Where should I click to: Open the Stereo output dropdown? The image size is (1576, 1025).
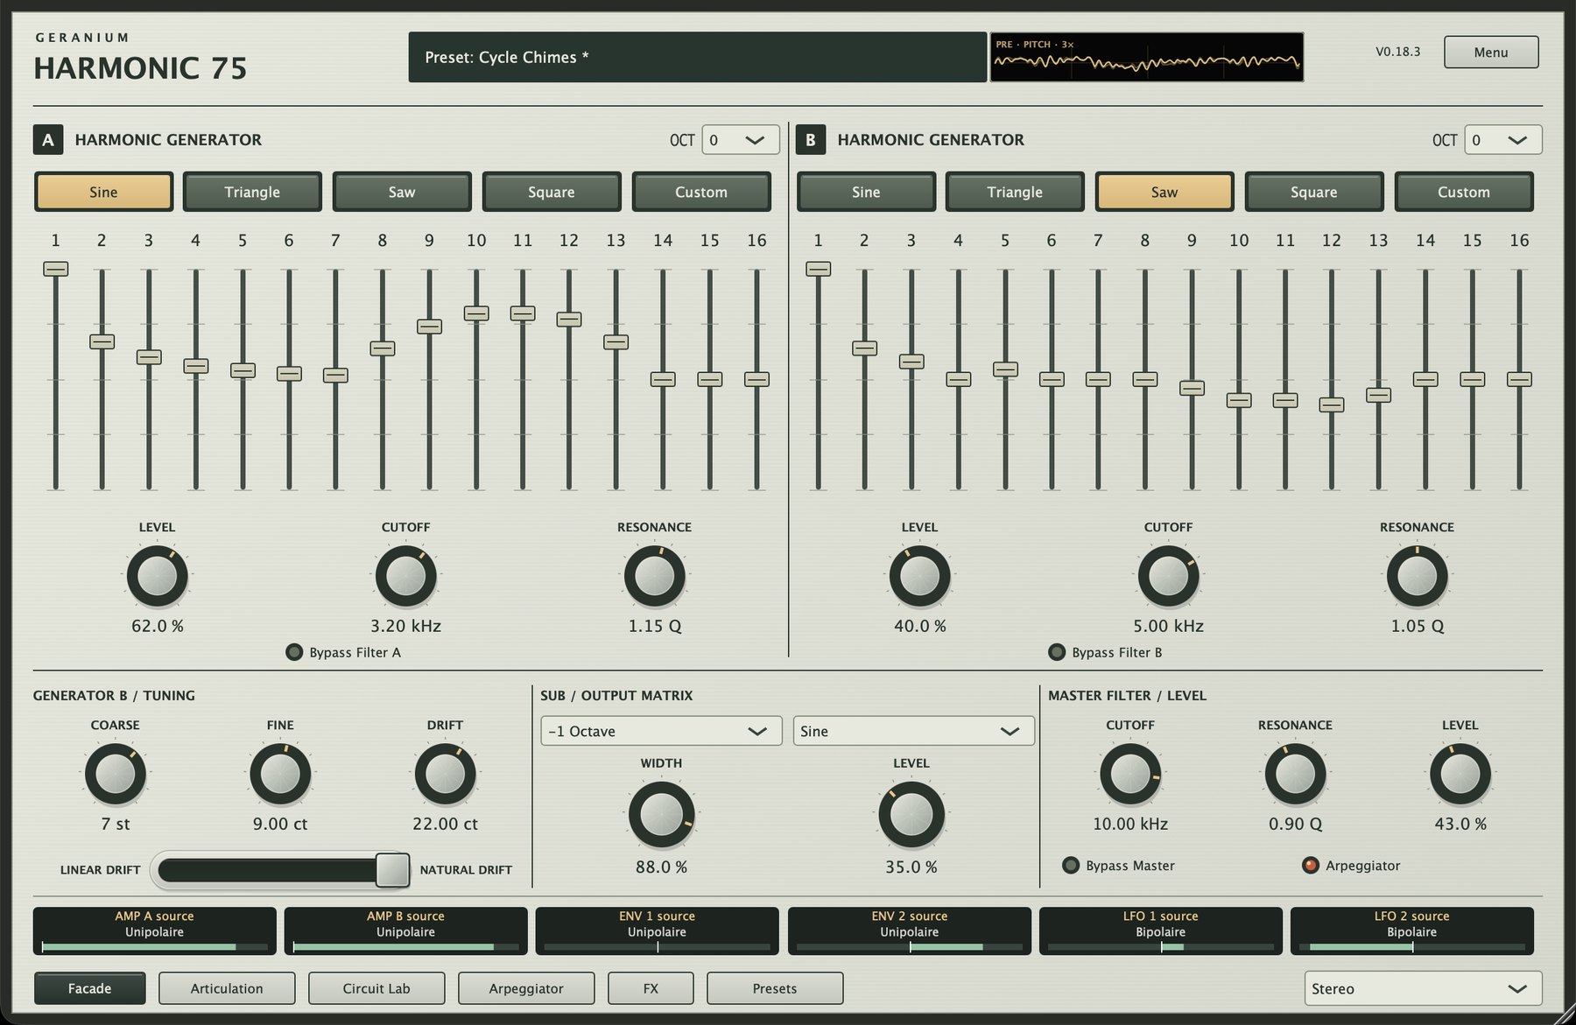point(1423,988)
